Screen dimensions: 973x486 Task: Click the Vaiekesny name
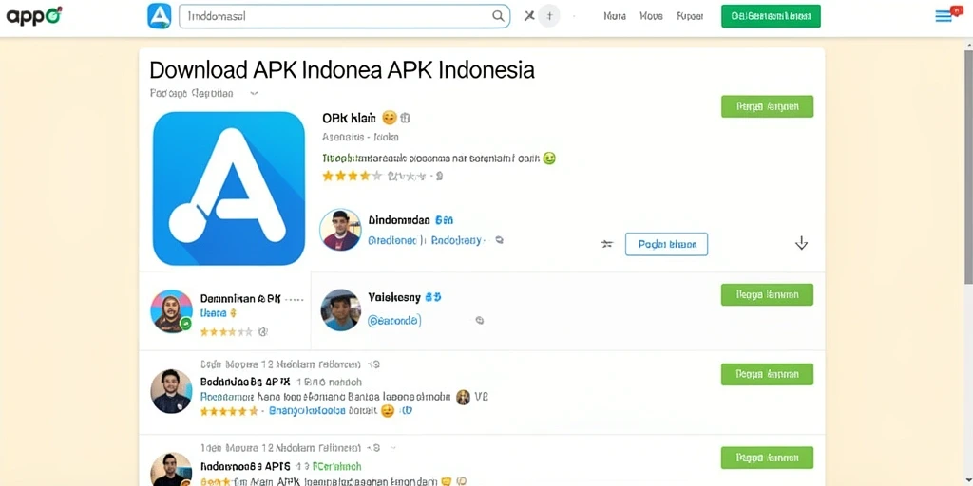coord(394,297)
